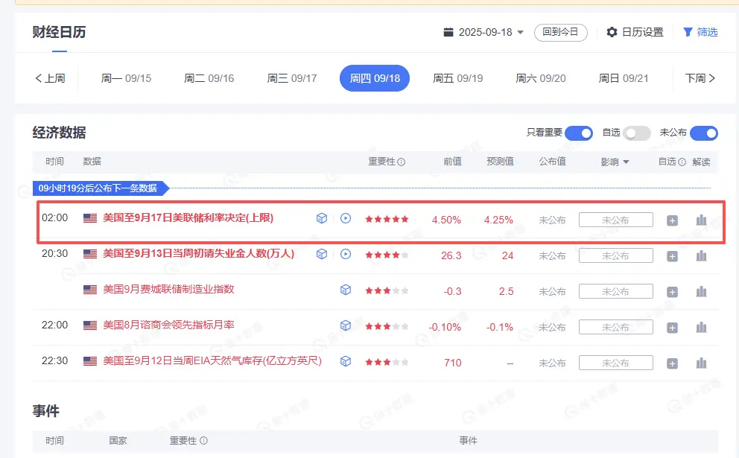Add 费城联储制造业指数 to 自选 with plus icon
The width and height of the screenshot is (739, 458).
click(672, 292)
